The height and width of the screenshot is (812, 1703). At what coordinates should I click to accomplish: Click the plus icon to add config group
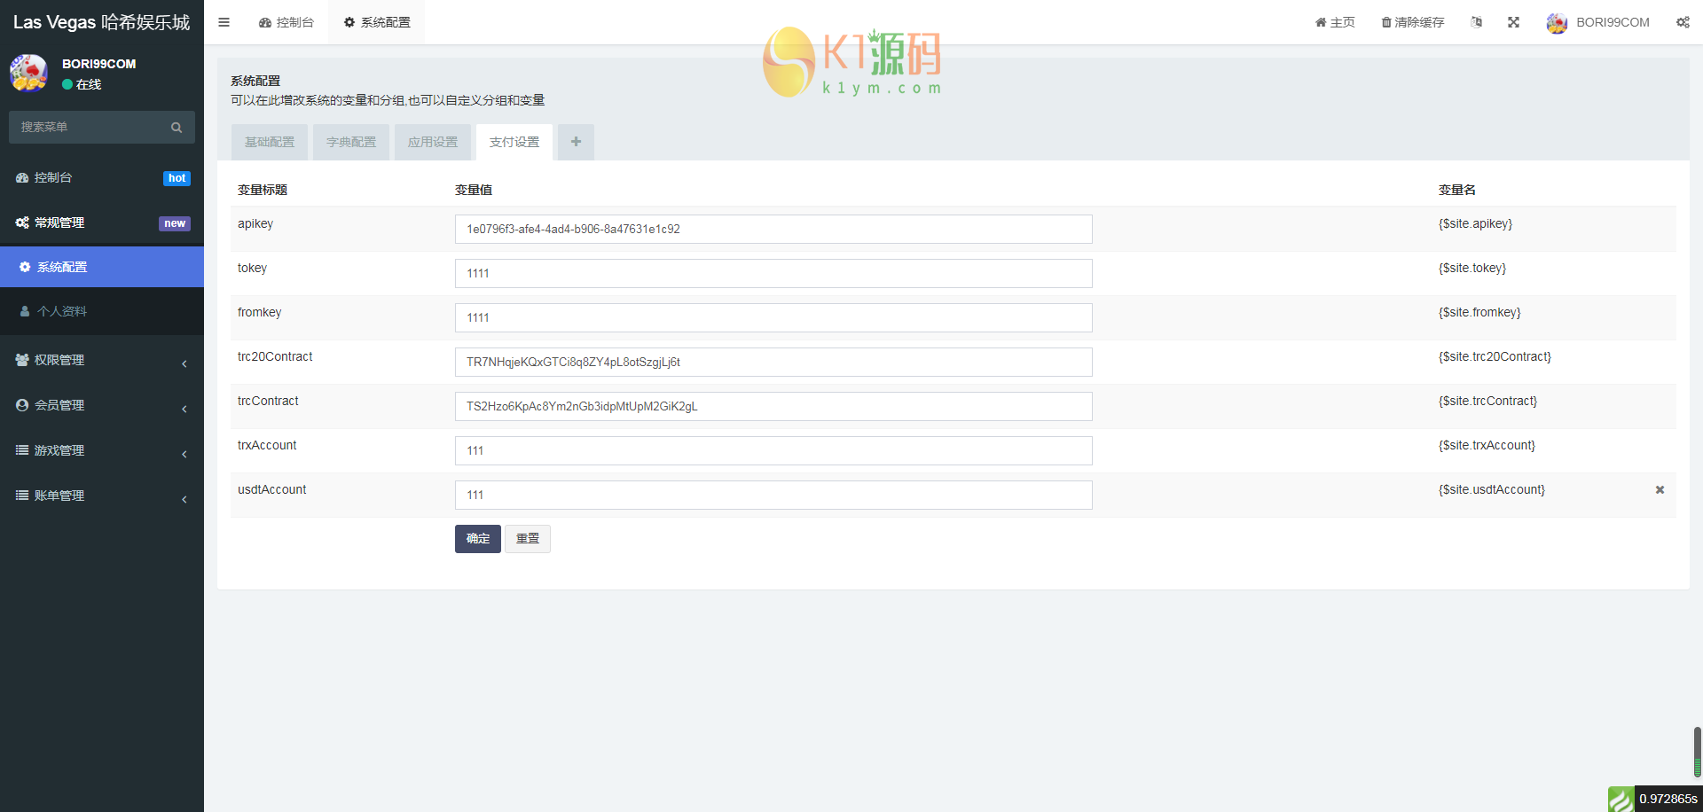tap(575, 142)
